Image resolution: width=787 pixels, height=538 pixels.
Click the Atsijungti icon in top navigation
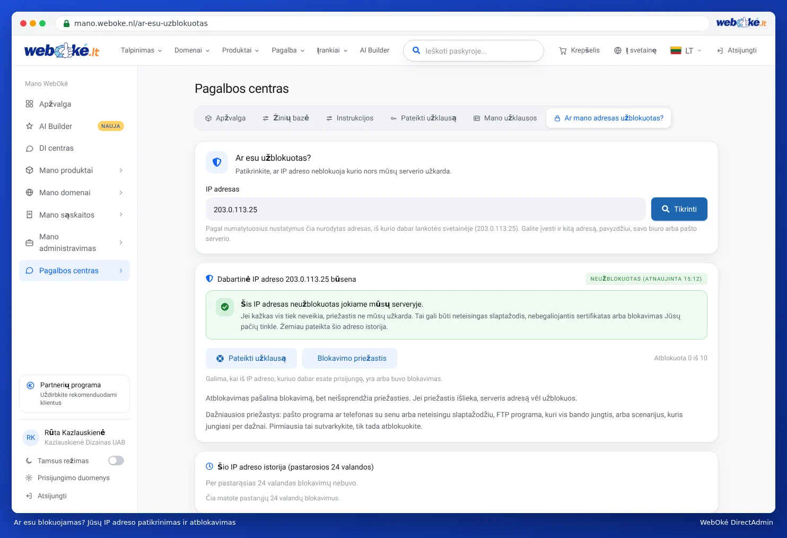point(720,50)
